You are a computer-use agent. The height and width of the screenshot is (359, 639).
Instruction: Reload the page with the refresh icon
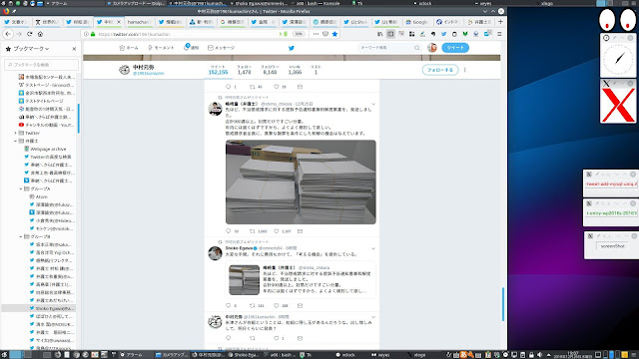29,34
